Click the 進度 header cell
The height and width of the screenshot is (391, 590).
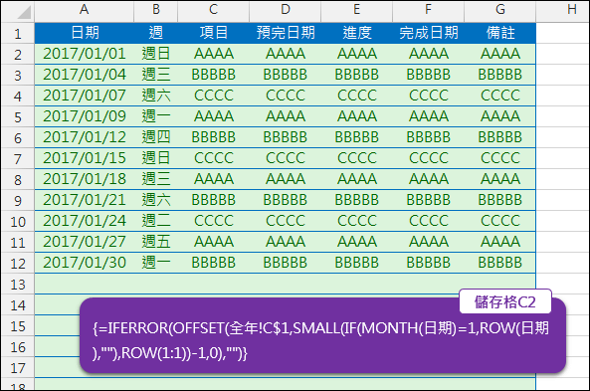(357, 33)
